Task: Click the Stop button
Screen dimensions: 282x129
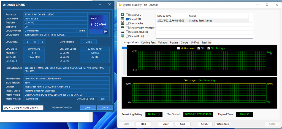Action: 143,124
